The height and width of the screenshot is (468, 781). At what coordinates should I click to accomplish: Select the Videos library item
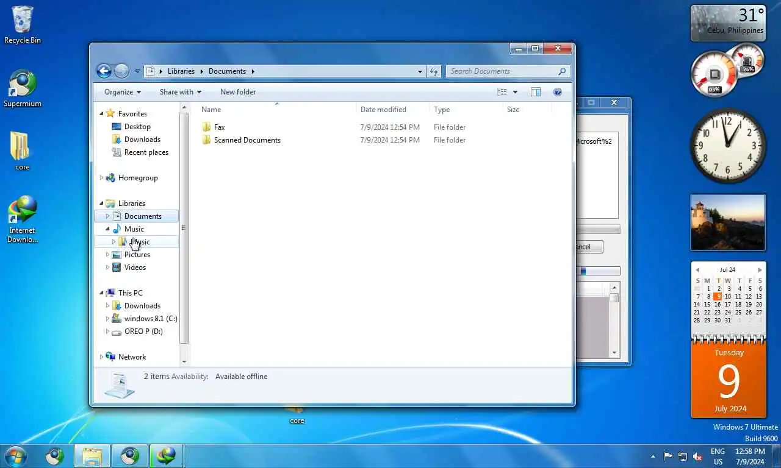[x=135, y=268]
